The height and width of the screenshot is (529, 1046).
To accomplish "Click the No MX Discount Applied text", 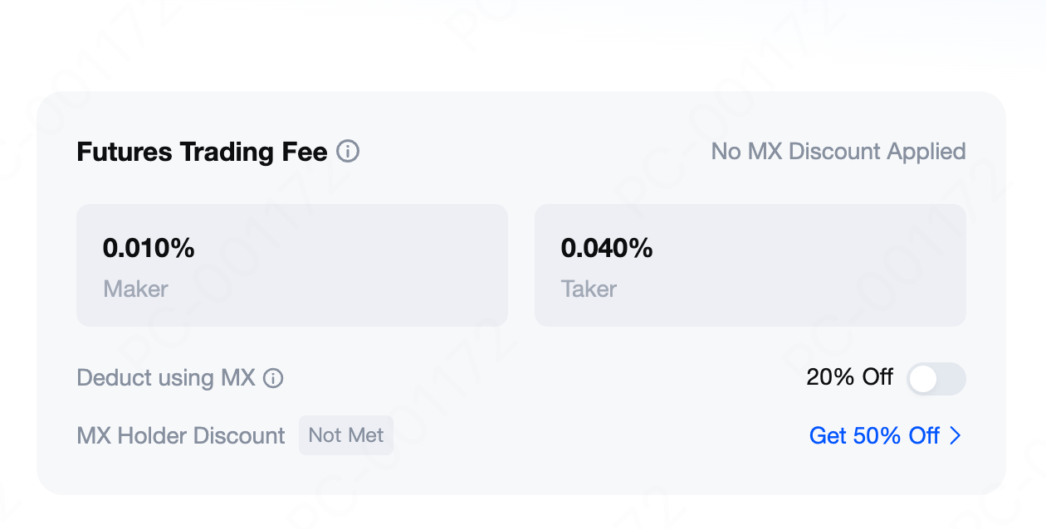I will 838,152.
